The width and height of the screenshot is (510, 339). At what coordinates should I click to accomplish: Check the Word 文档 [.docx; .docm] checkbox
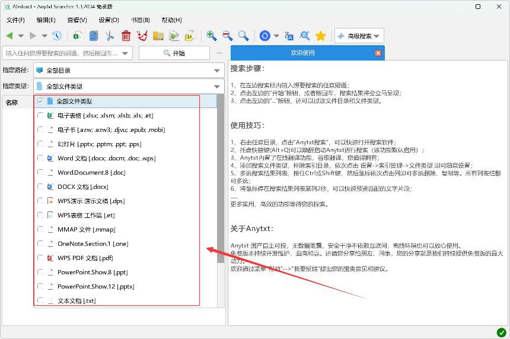(x=40, y=159)
